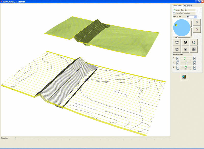This screenshot has height=149, width=204.
Task: Click the shading/wireframe toggle icon
Action: pyautogui.click(x=177, y=49)
